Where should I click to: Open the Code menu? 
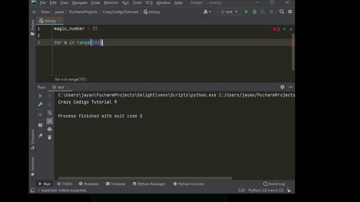pos(95,3)
